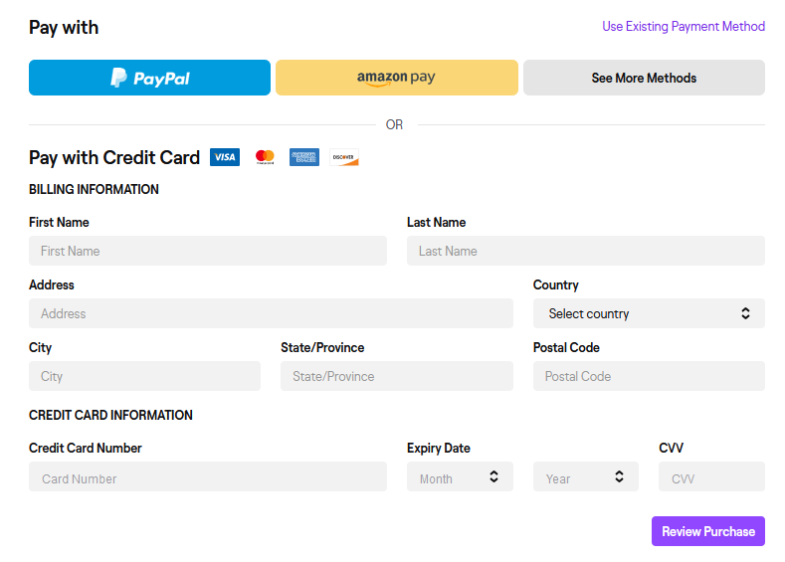Click the BILLING INFORMATION heading
Viewport: 785px width, 562px height.
(94, 189)
